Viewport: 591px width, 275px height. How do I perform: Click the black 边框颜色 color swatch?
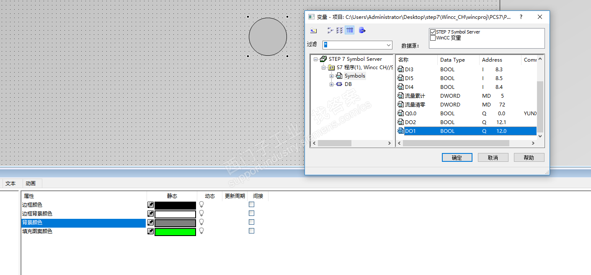click(x=175, y=205)
